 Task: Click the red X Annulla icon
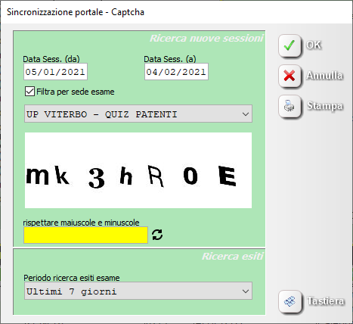tap(290, 76)
